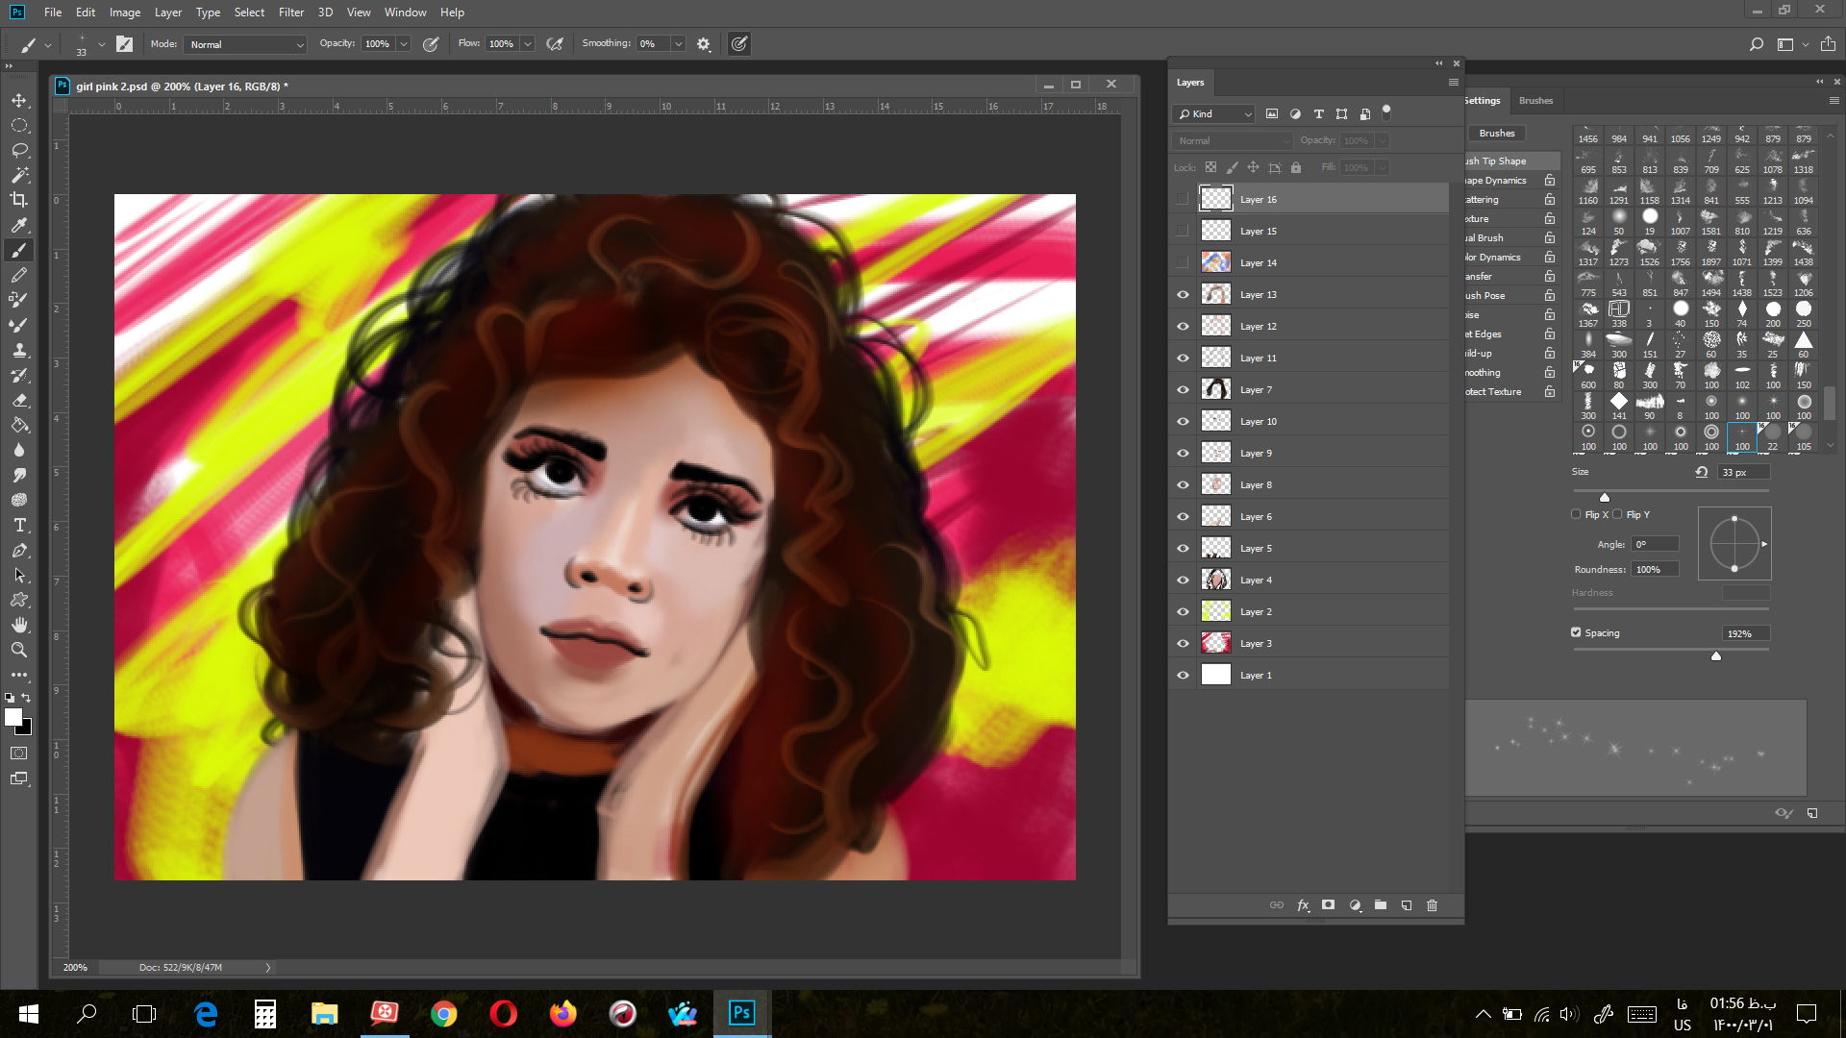Image resolution: width=1846 pixels, height=1038 pixels.
Task: Create a new group folder icon
Action: (1381, 905)
